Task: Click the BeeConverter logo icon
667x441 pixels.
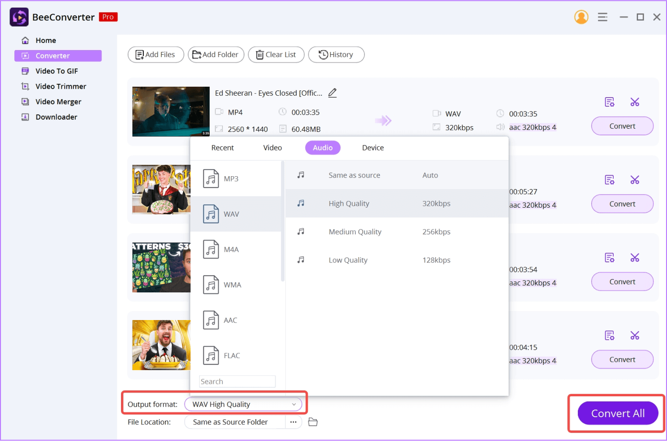Action: (19, 17)
